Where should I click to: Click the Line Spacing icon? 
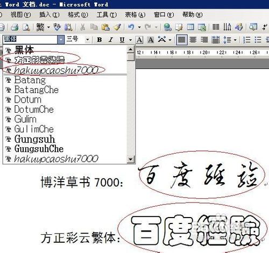227,40
